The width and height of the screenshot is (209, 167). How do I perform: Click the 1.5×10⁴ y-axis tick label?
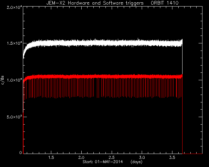pyautogui.click(x=14, y=43)
